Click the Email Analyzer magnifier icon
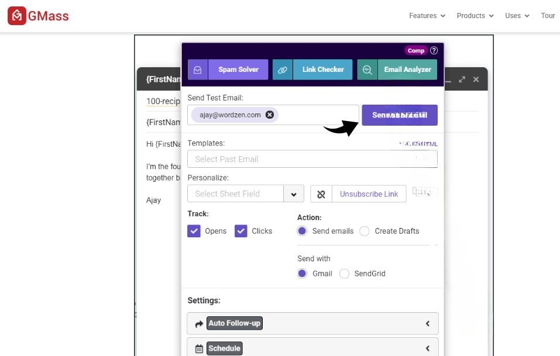Image resolution: width=560 pixels, height=356 pixels. click(367, 70)
